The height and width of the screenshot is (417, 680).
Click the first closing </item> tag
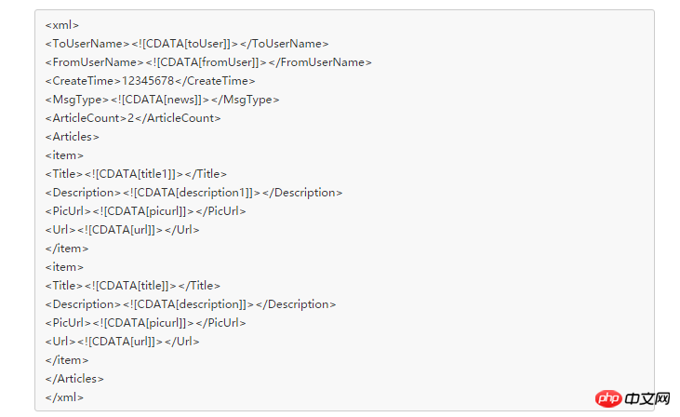coord(67,249)
